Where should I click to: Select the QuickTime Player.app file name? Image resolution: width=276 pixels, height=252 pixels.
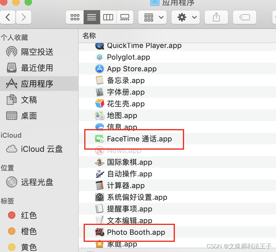144,46
